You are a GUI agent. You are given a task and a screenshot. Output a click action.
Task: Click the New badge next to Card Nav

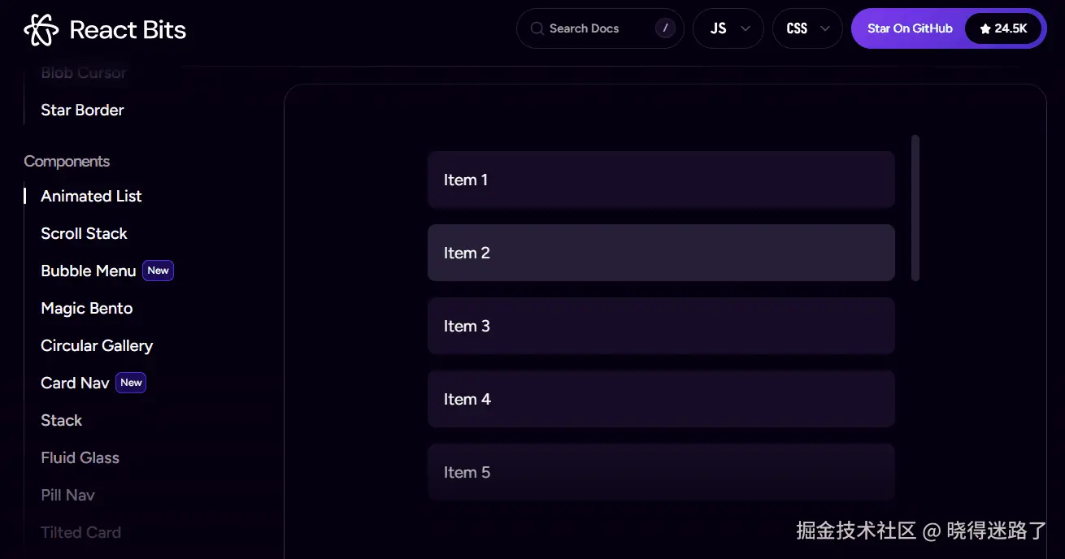(131, 383)
